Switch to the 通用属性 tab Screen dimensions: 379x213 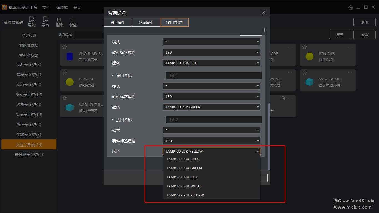point(118,23)
